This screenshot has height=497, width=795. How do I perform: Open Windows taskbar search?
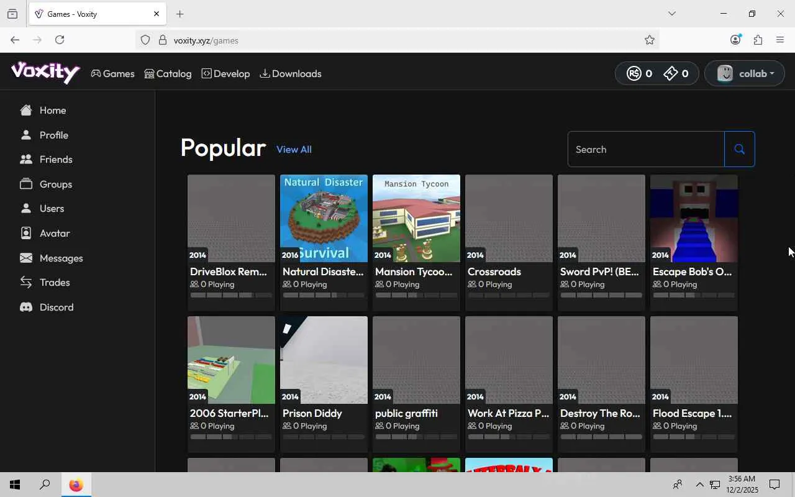tap(45, 485)
